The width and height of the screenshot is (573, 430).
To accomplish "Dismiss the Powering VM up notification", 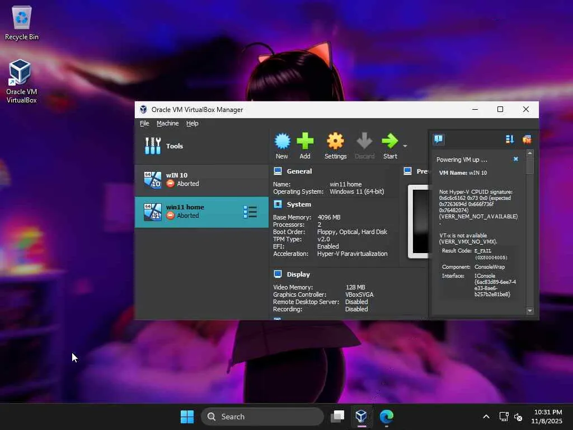I will 515,159.
